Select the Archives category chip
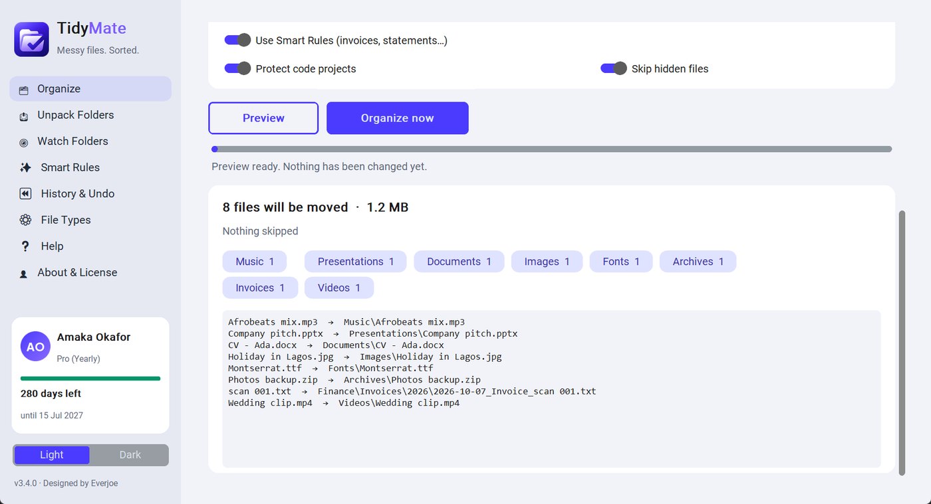Viewport: 931px width, 504px height. pos(698,262)
